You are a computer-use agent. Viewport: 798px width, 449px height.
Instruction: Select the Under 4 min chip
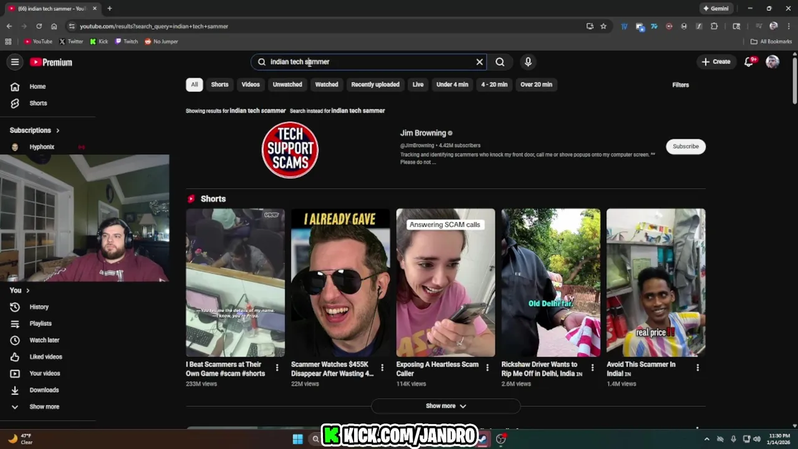point(452,85)
